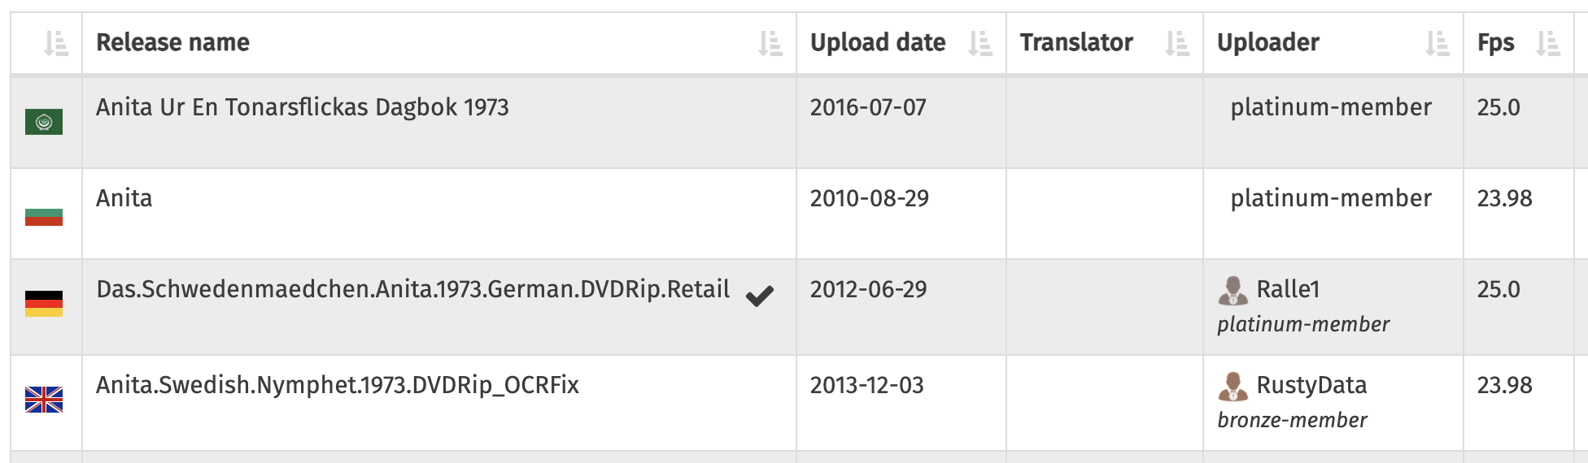The height and width of the screenshot is (463, 1588).
Task: Open the Bulgarian Anita release
Action: click(124, 198)
